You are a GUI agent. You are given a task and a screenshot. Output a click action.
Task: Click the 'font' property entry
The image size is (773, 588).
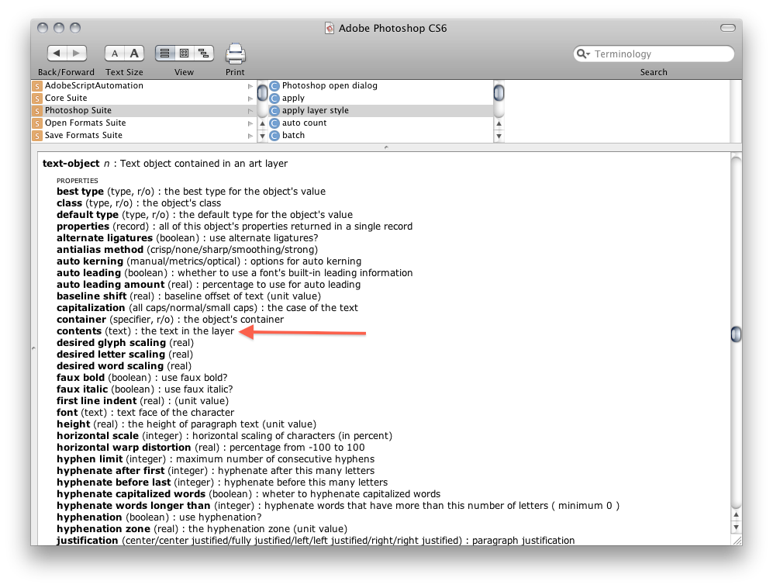[146, 413]
